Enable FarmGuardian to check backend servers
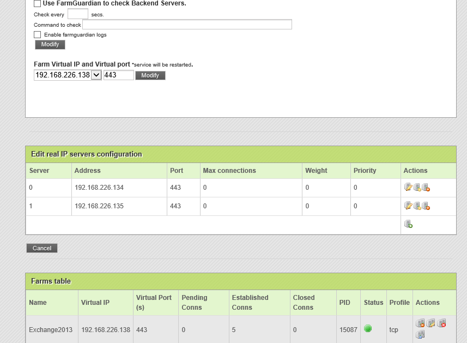This screenshot has width=467, height=343. (37, 3)
